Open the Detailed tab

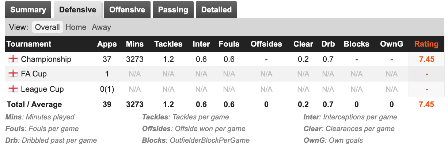[216, 10]
